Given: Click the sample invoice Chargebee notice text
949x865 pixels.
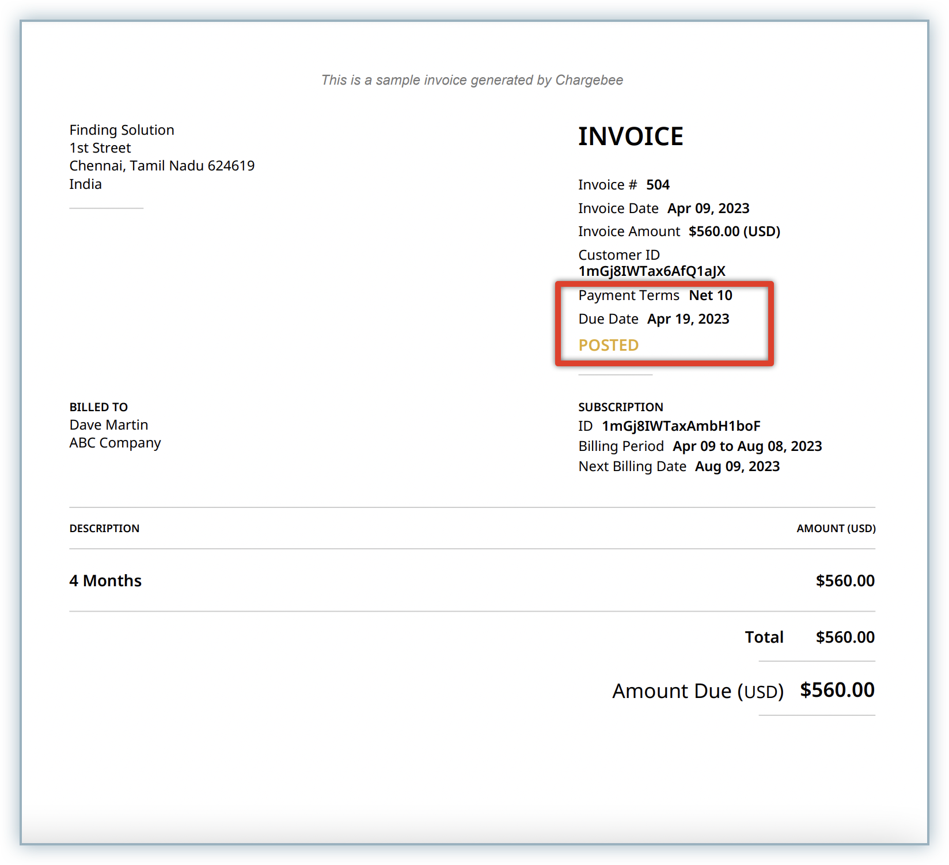Looking at the screenshot, I should 472,80.
